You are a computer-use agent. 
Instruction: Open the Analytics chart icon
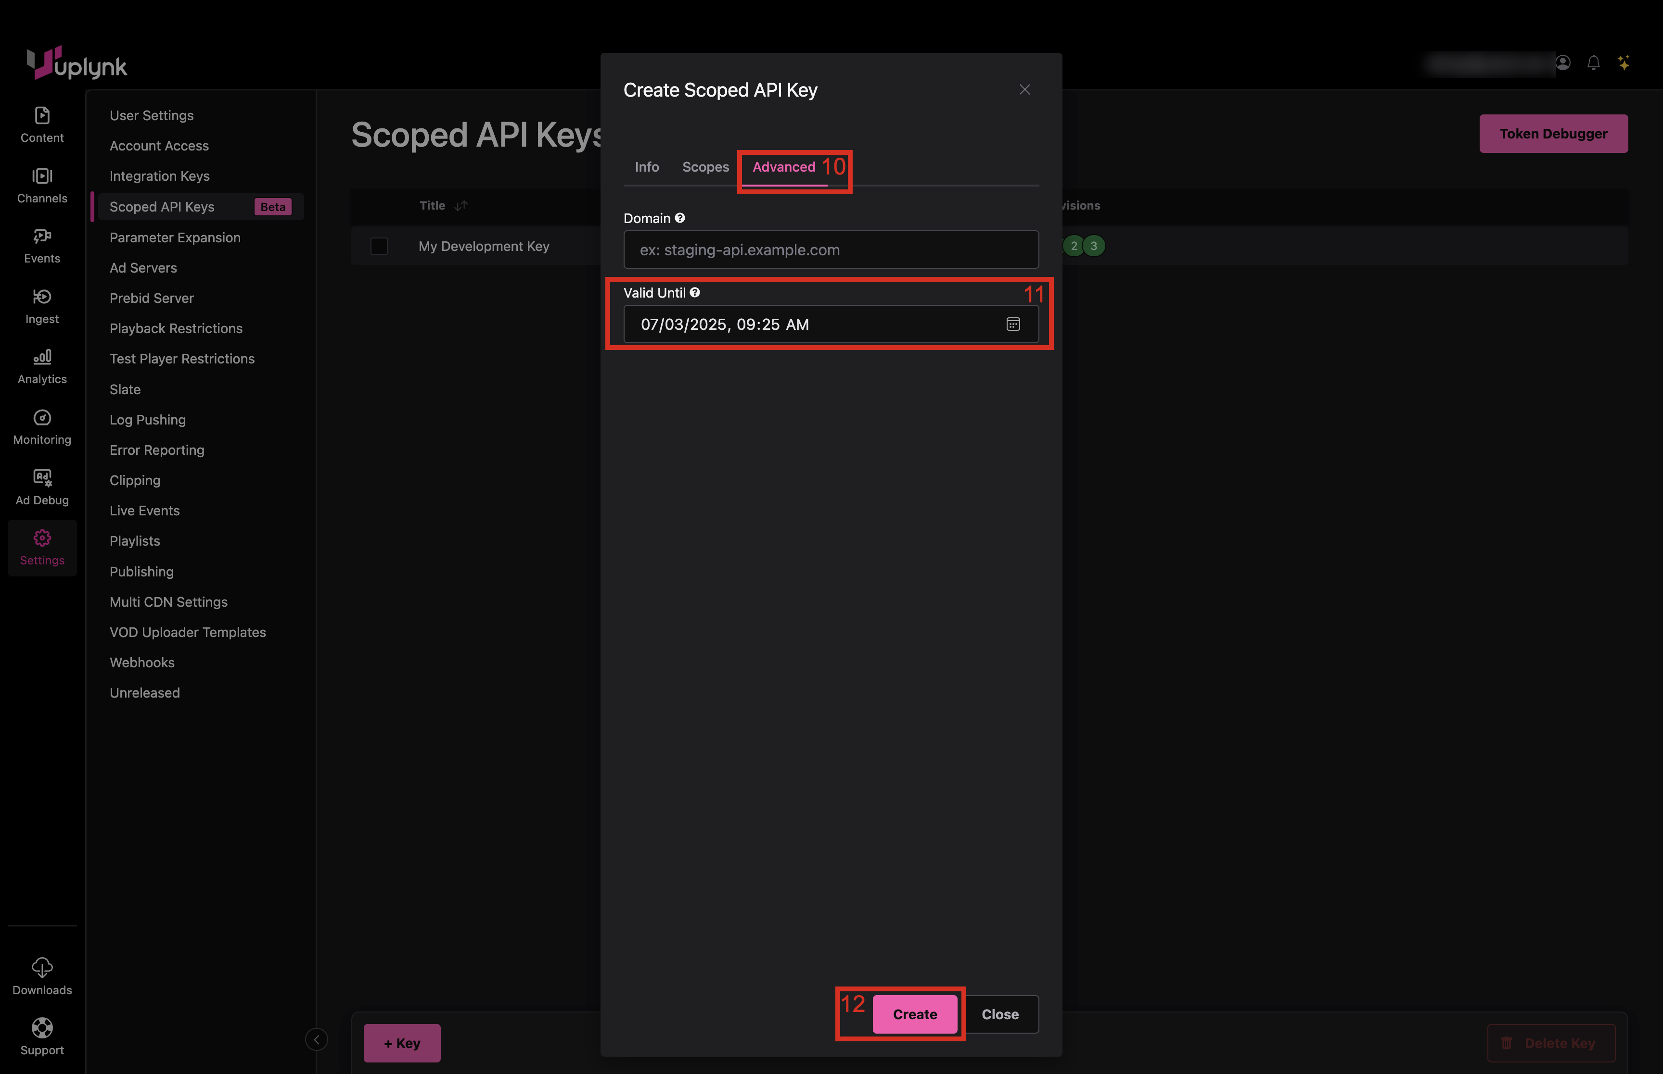point(42,357)
